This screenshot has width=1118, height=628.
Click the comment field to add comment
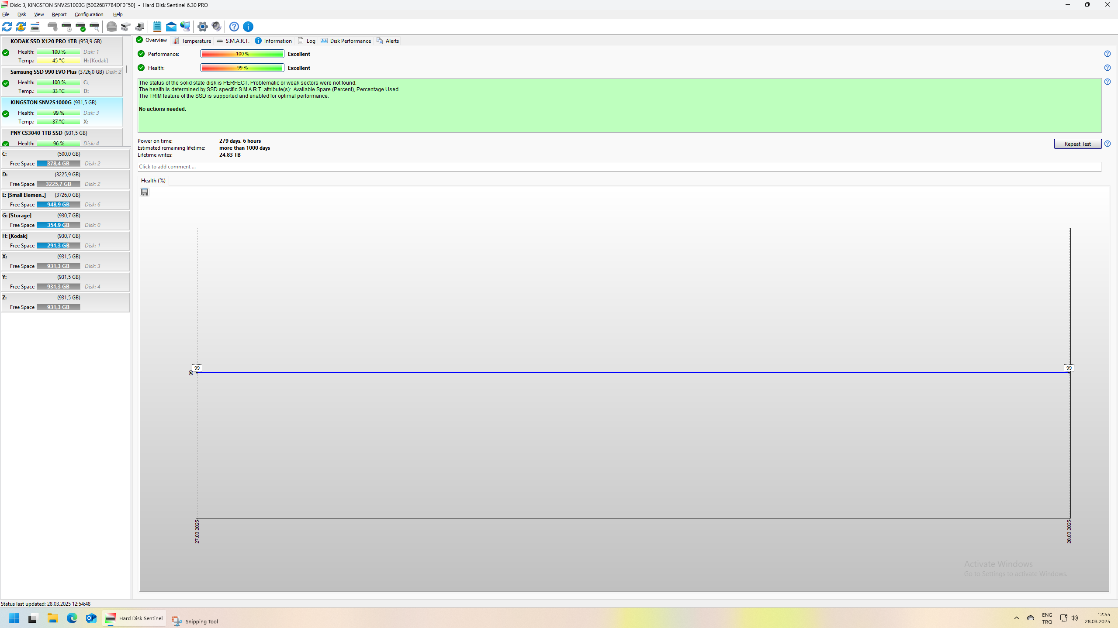pyautogui.click(x=619, y=167)
